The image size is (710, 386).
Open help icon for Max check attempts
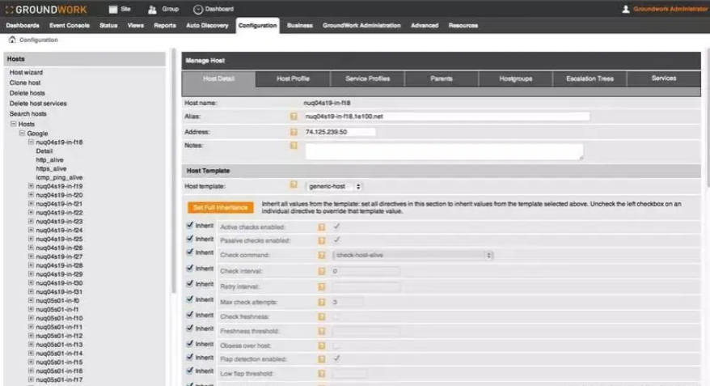click(322, 302)
